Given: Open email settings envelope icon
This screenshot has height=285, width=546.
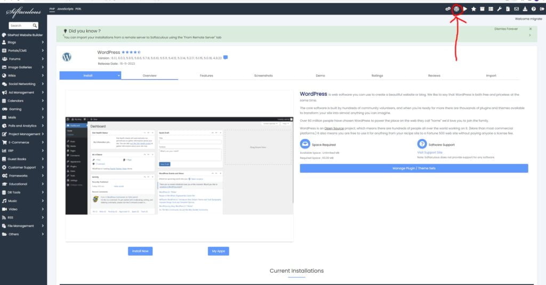Looking at the screenshot, I should 516,9.
